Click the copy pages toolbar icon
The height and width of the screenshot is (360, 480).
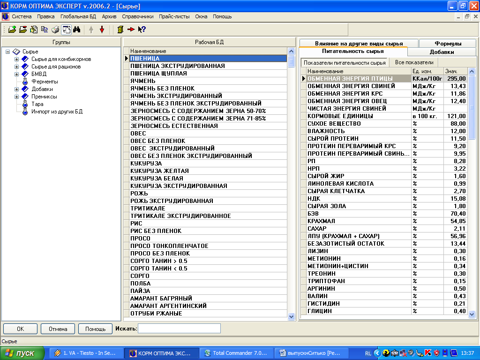coord(45,30)
